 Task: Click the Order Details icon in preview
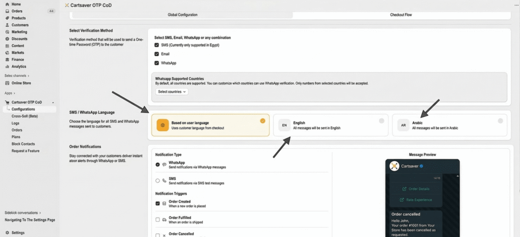(x=404, y=189)
